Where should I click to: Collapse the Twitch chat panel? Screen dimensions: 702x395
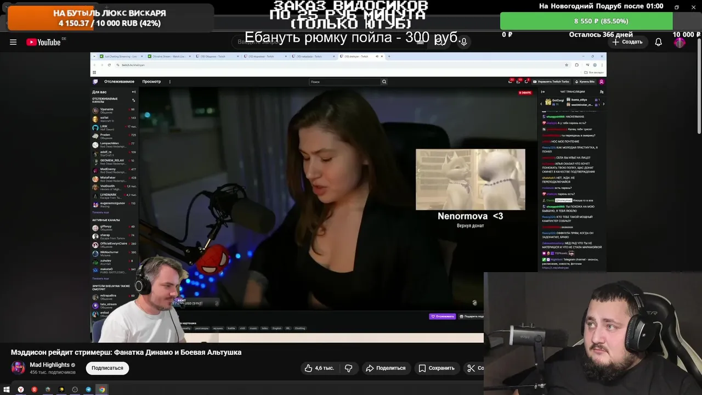coord(542,92)
